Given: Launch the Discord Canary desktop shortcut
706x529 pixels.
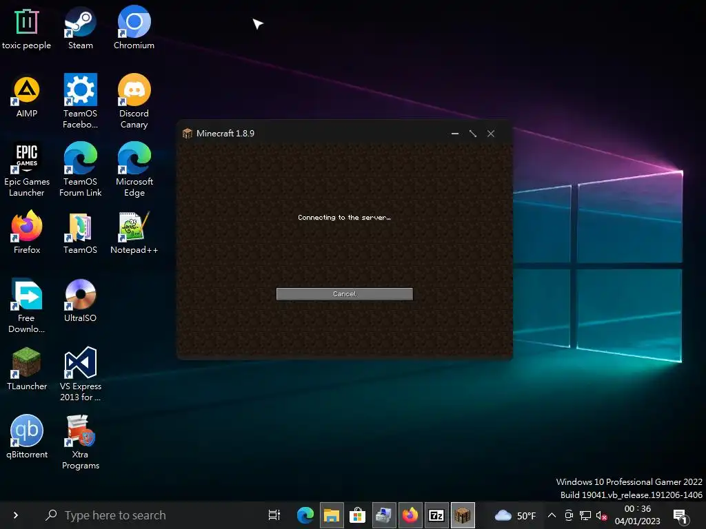Looking at the screenshot, I should coord(134,102).
